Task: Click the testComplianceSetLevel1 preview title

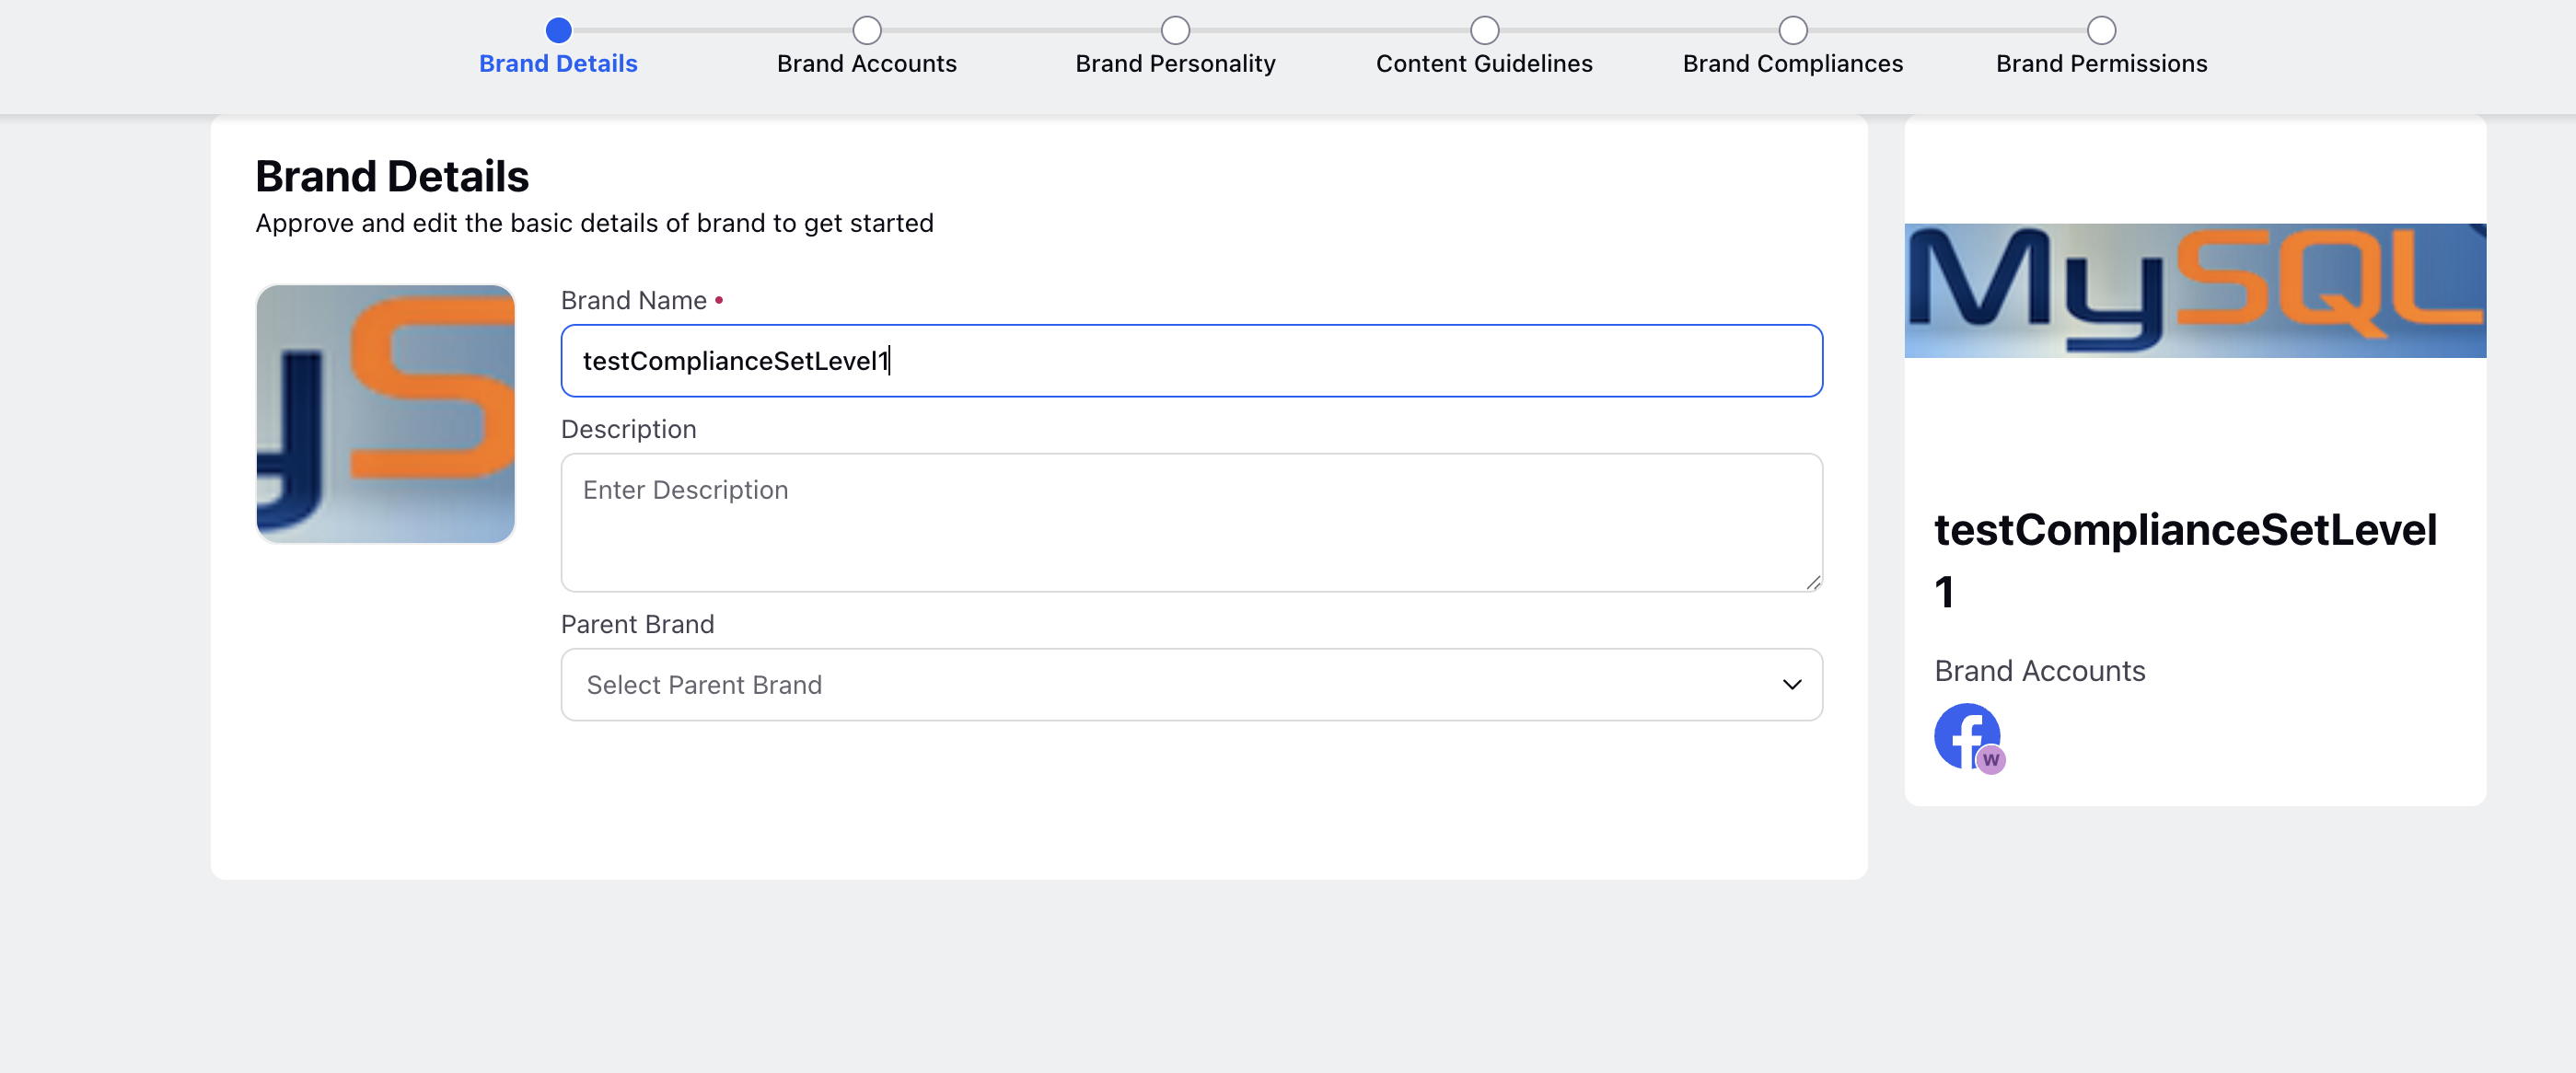Action: [2185, 560]
